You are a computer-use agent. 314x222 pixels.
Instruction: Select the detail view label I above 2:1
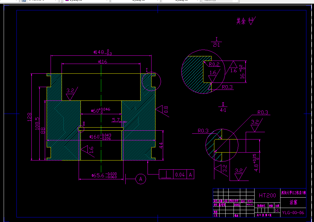(216, 39)
